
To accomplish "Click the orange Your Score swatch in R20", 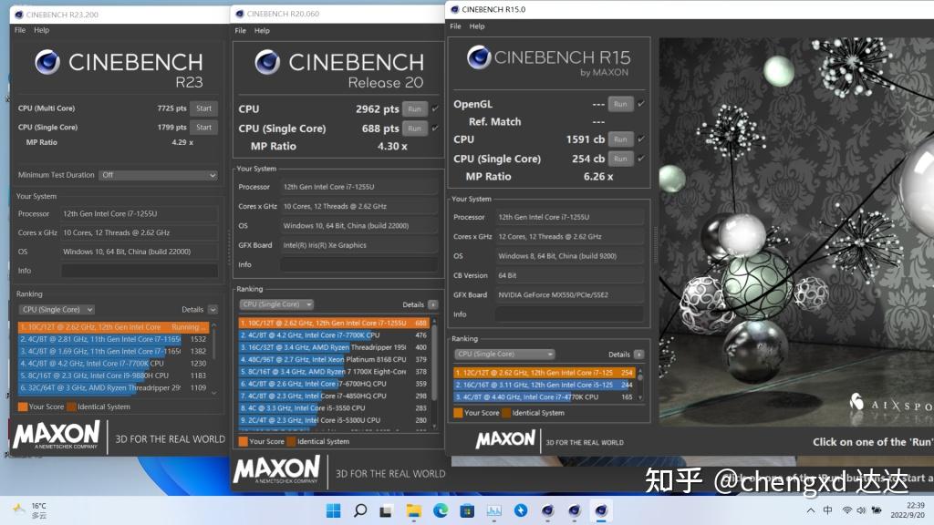I will (244, 441).
